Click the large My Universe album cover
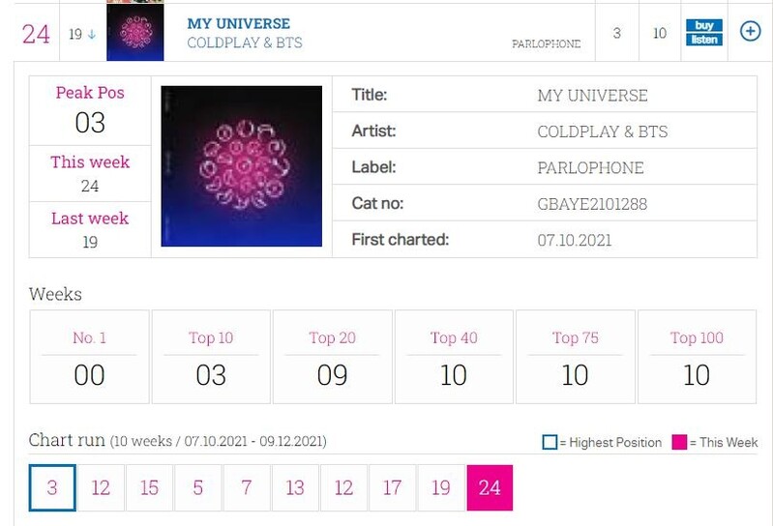Image resolution: width=773 pixels, height=526 pixels. coord(241,166)
